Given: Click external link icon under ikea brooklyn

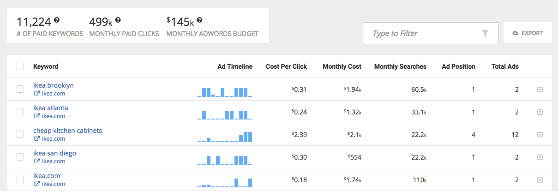Looking at the screenshot, I should pos(36,94).
